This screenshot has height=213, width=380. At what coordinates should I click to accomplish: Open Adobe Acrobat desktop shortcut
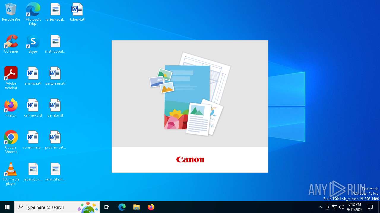point(11,78)
